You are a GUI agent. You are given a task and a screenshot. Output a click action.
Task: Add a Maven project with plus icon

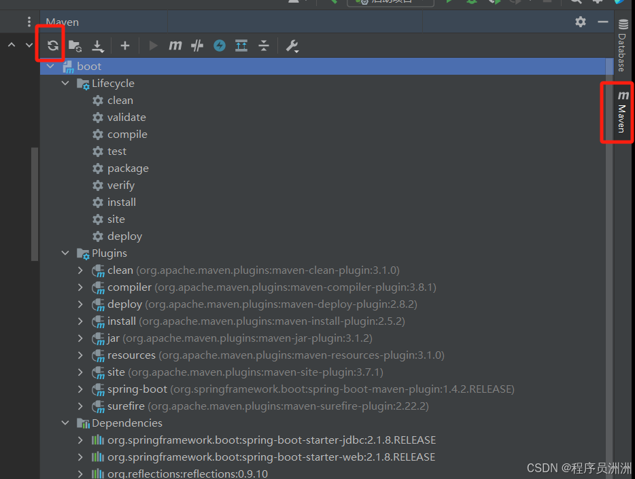(124, 46)
